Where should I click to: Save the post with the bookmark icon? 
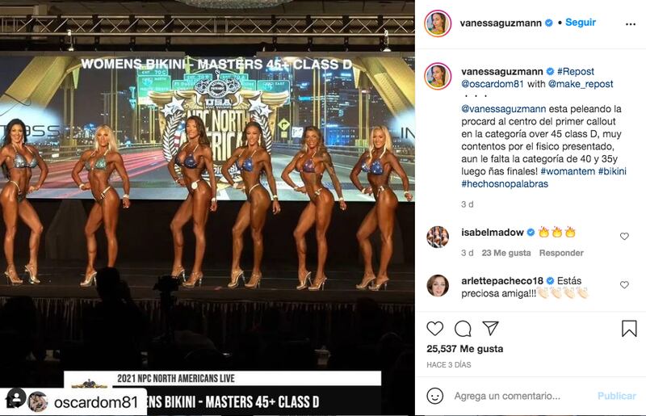629,329
